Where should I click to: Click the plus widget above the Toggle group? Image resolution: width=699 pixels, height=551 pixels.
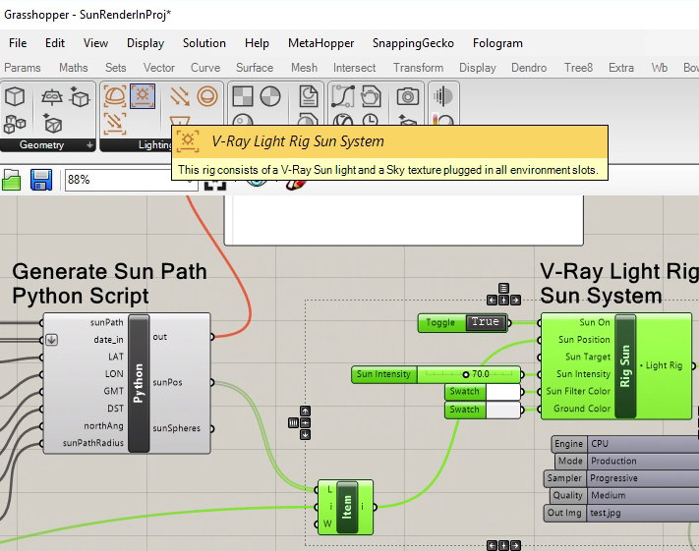503,301
